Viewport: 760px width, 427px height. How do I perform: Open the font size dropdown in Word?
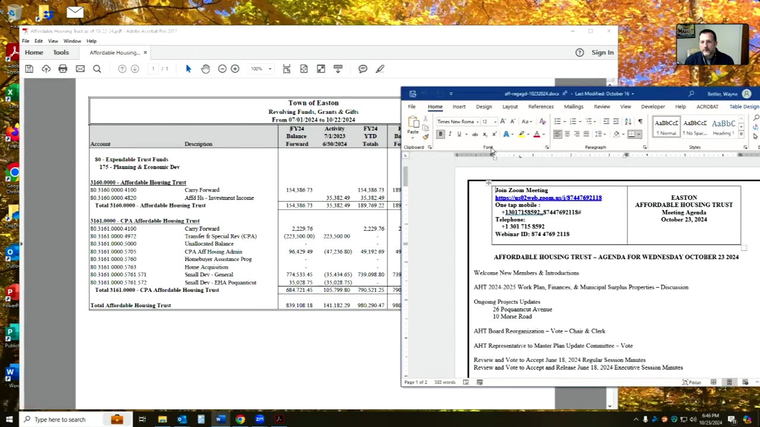click(495, 122)
